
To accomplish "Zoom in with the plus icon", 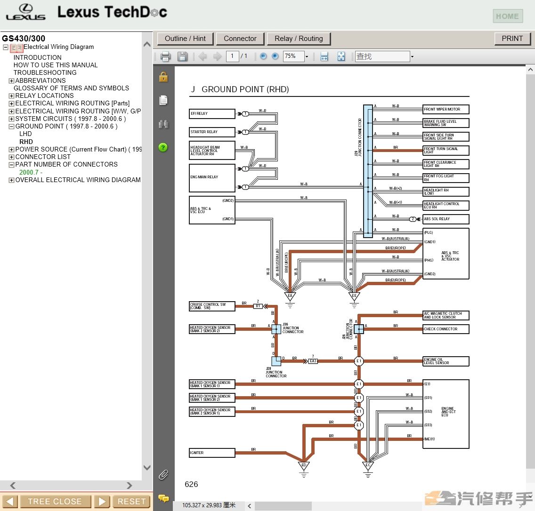I will pyautogui.click(x=275, y=56).
